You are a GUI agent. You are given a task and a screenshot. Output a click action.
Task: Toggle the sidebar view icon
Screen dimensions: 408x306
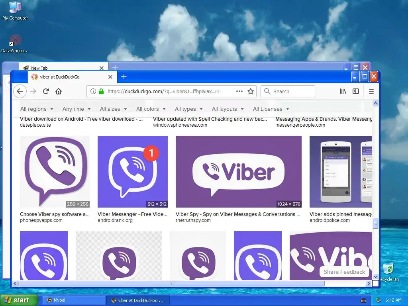pyautogui.click(x=356, y=91)
